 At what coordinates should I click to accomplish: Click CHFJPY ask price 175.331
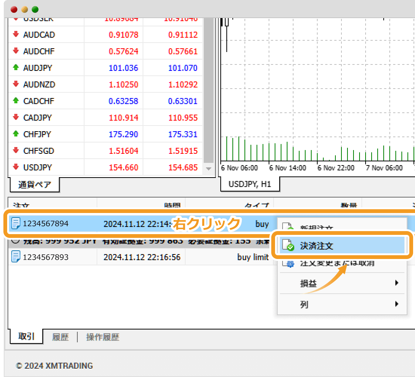(x=183, y=134)
